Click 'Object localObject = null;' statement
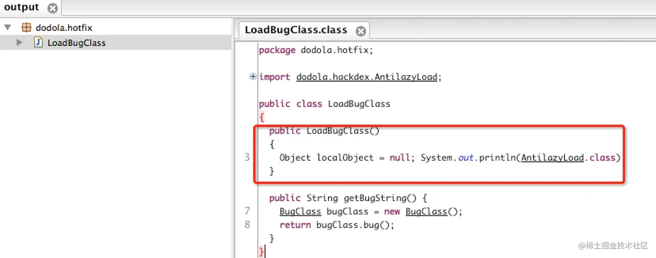The height and width of the screenshot is (258, 656). 348,157
